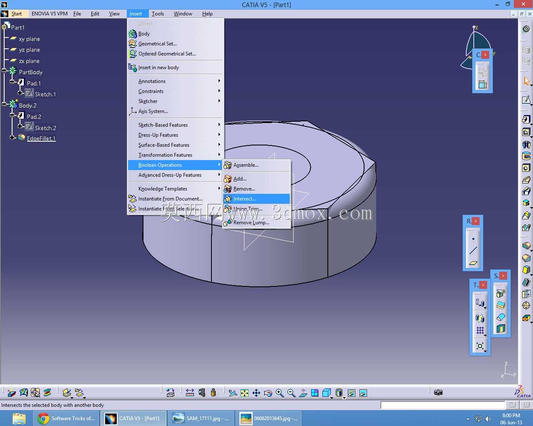Open the Tools menu
Viewport: 533px width, 426px height.
(x=158, y=14)
